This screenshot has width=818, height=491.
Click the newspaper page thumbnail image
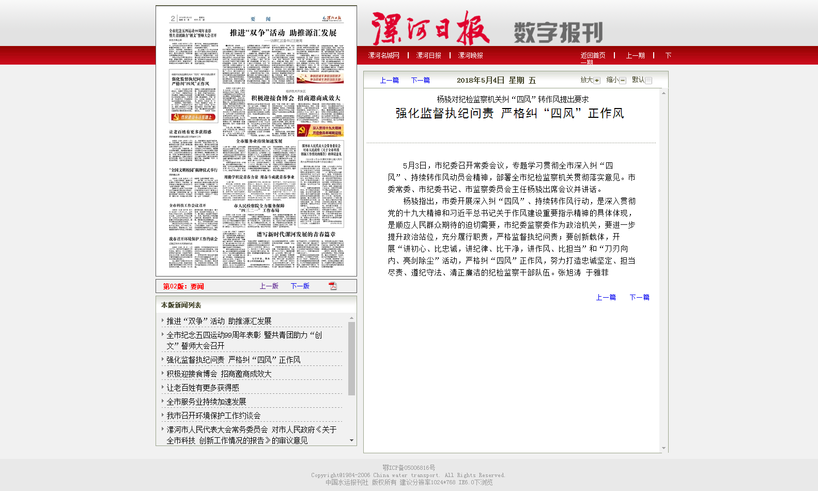(x=256, y=141)
